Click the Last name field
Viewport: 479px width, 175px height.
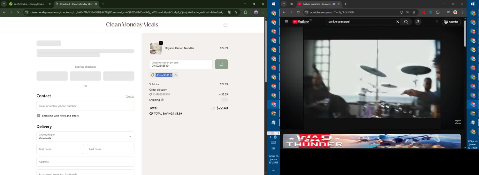pos(110,149)
